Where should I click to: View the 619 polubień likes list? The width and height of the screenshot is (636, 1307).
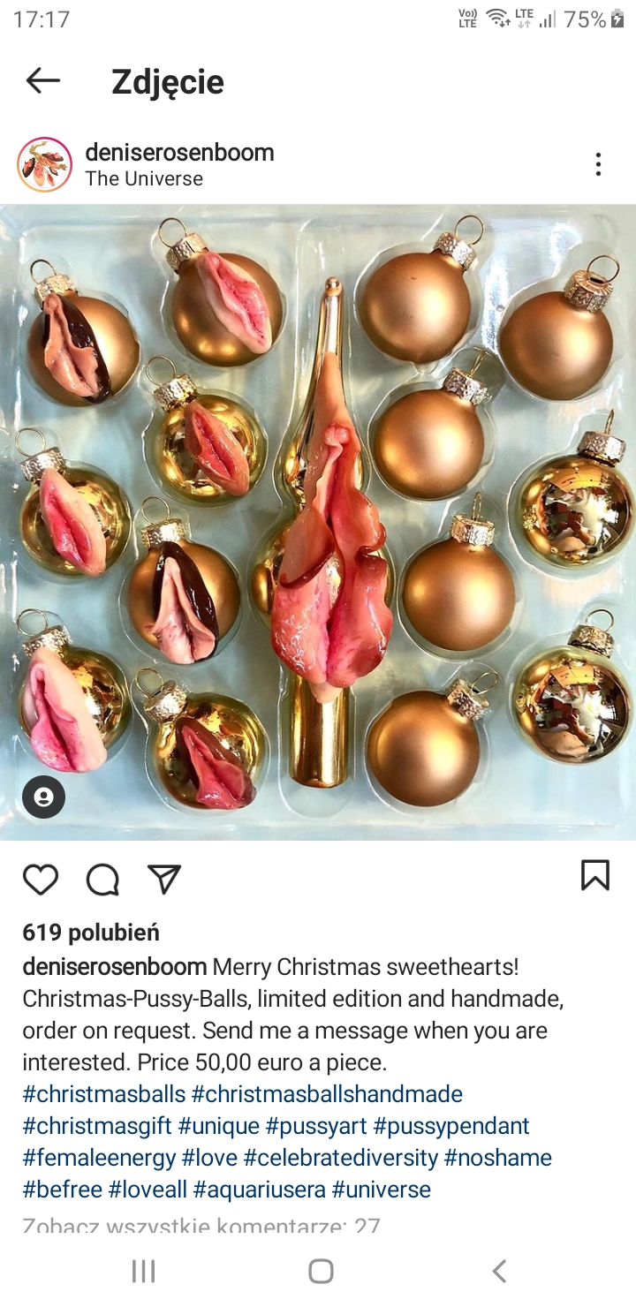point(91,933)
